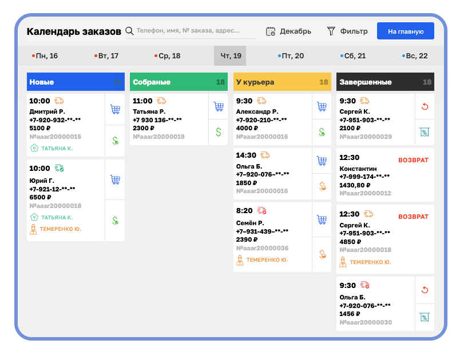Switch to Пн, 16 day tab

click(45, 55)
